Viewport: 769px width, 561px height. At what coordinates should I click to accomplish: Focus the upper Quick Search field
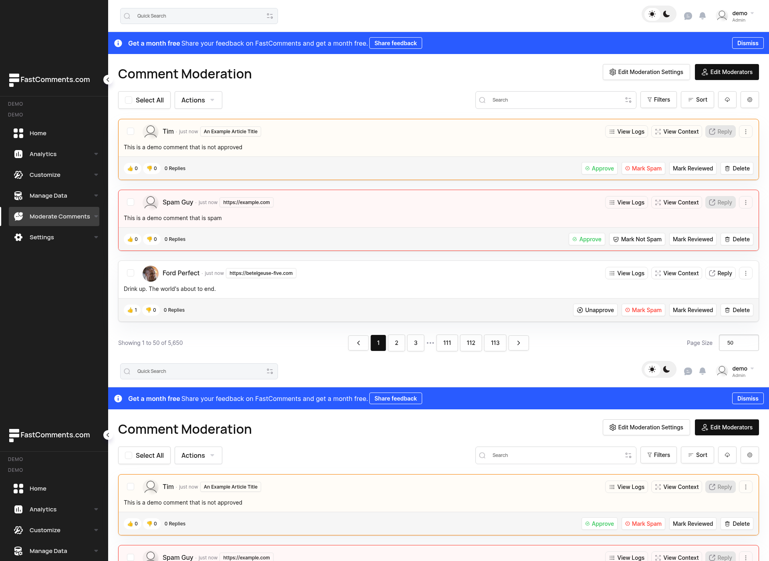tap(199, 16)
